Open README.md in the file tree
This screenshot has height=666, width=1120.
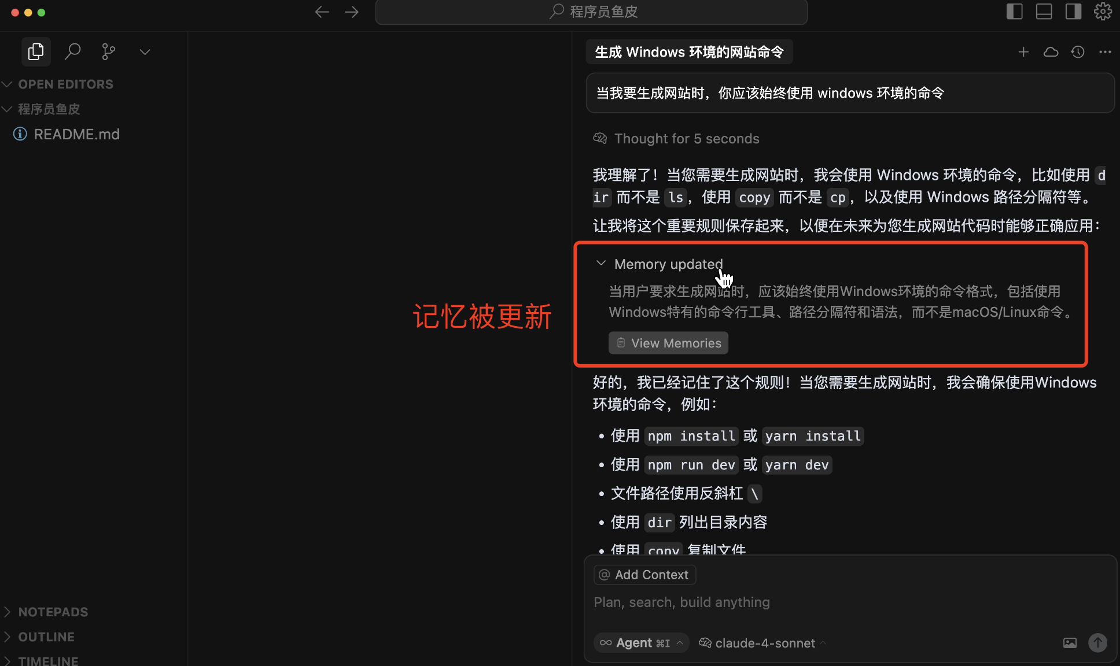click(x=76, y=134)
